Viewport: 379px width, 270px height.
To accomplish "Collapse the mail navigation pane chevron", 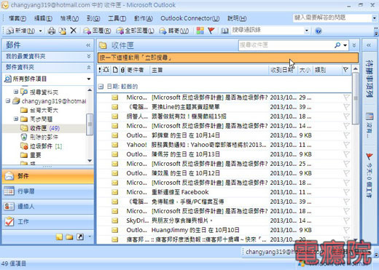I will pyautogui.click(x=88, y=45).
